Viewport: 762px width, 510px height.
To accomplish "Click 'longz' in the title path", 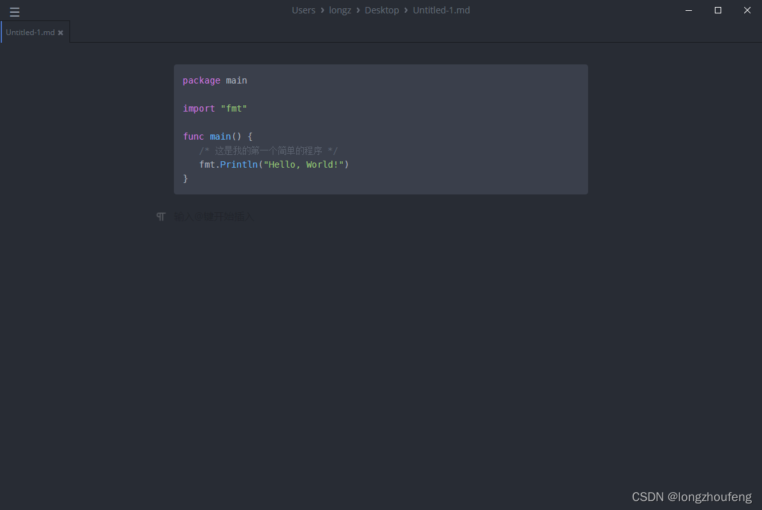I will pos(340,10).
